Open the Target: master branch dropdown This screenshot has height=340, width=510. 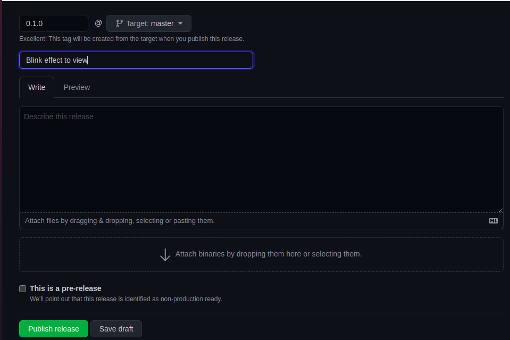click(149, 23)
